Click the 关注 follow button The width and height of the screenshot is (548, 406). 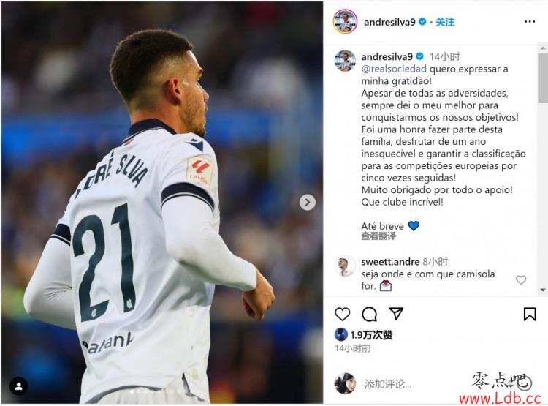(445, 22)
